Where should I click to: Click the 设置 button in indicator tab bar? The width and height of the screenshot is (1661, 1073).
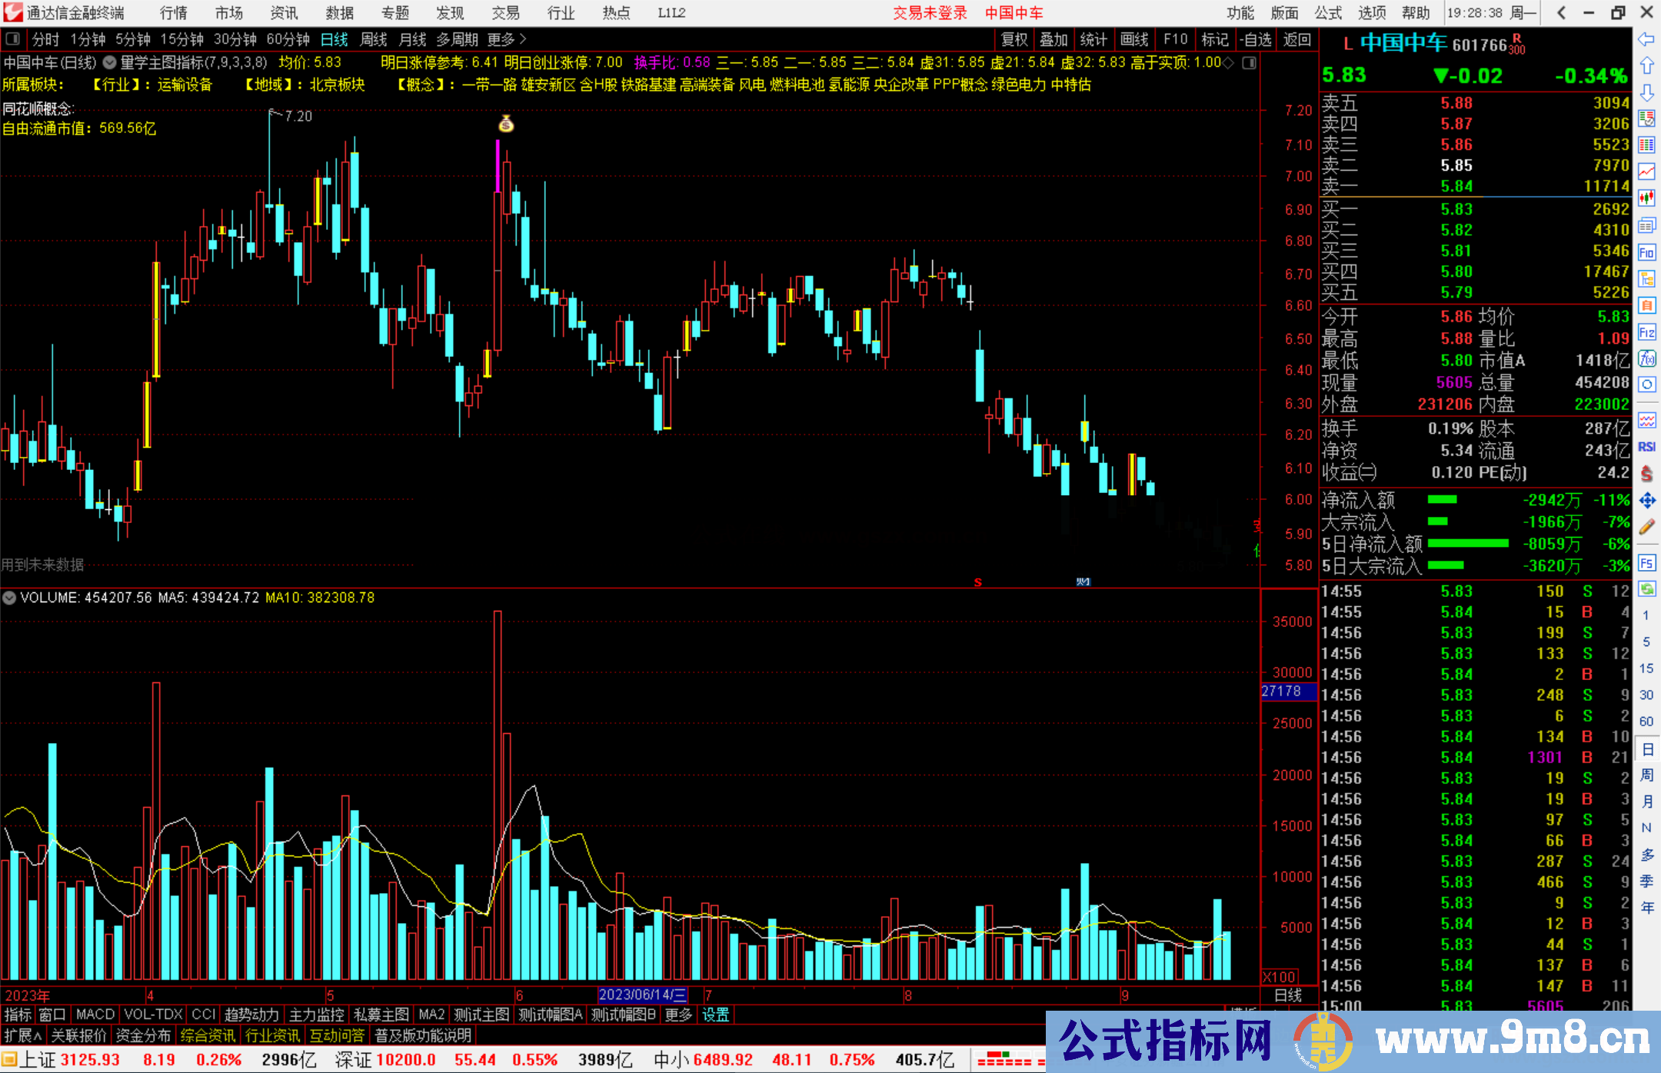[715, 1015]
